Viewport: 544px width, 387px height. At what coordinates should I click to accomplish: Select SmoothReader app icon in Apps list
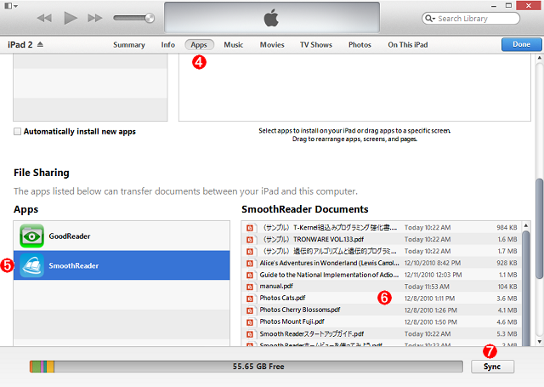(x=31, y=265)
